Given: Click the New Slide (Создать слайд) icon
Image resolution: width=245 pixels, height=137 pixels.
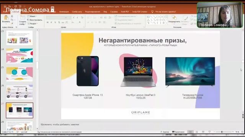Looking at the screenshot, I should (x=23, y=18).
